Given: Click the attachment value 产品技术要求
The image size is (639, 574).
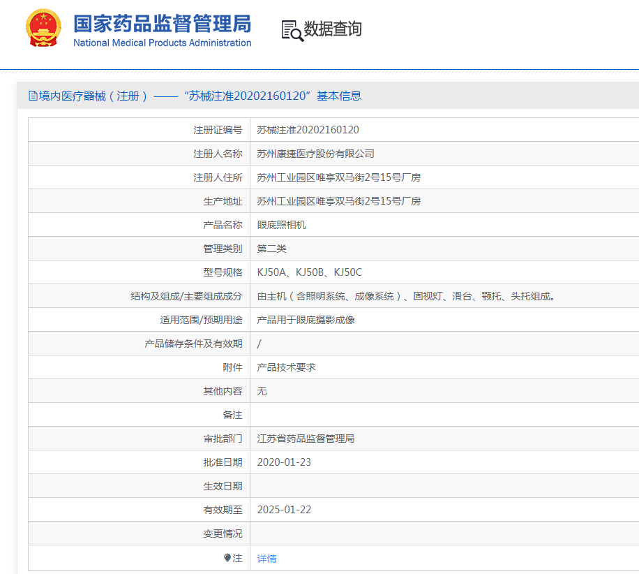Looking at the screenshot, I should (x=286, y=367).
